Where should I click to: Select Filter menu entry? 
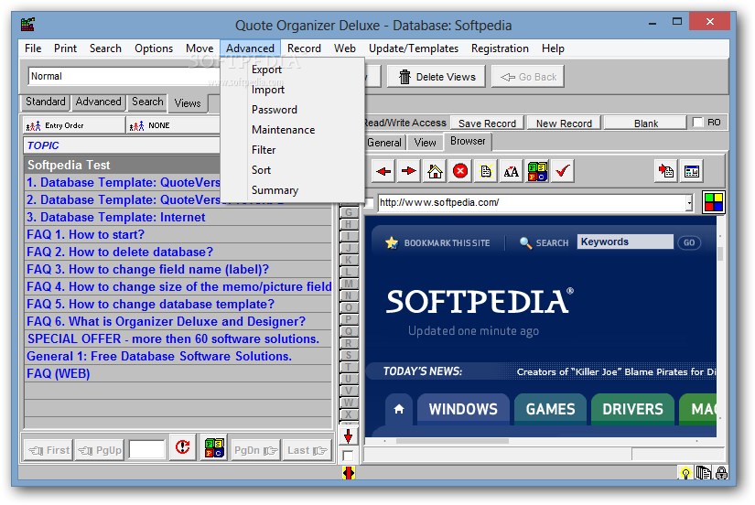point(264,150)
